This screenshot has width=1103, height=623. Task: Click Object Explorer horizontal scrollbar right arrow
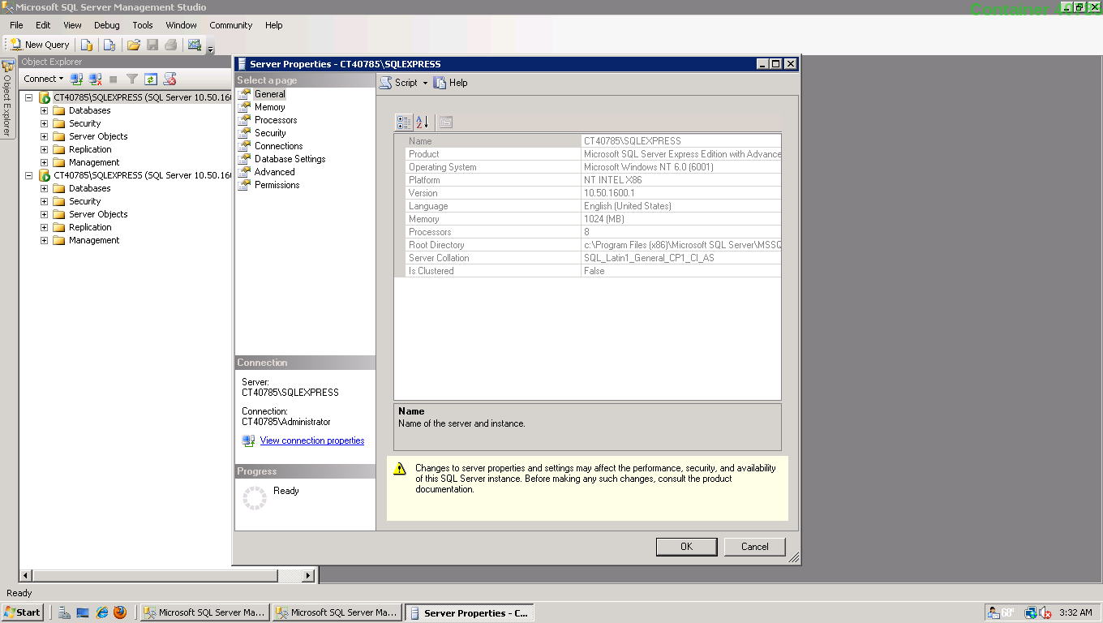click(x=308, y=575)
